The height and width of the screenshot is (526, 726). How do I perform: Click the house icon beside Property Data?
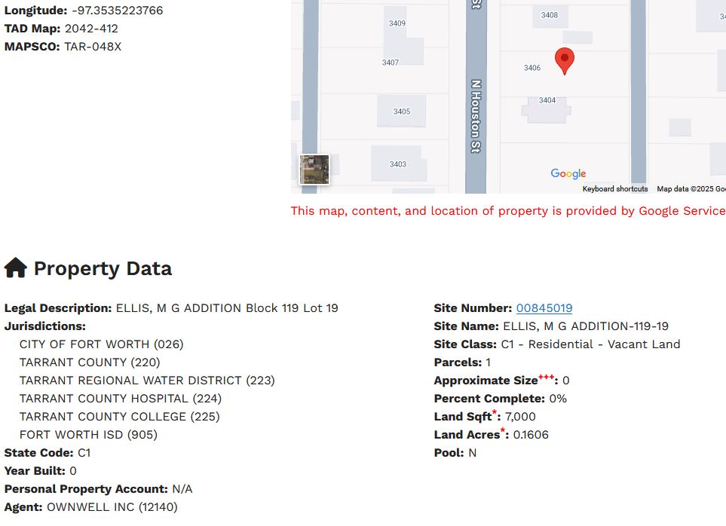click(16, 268)
